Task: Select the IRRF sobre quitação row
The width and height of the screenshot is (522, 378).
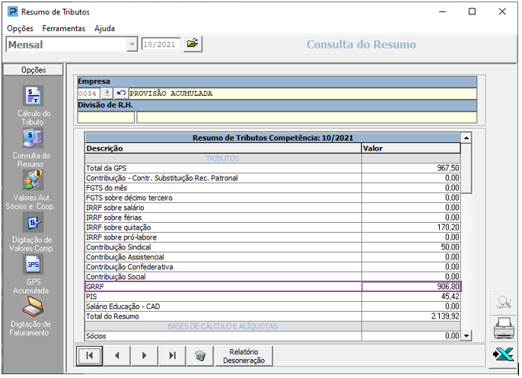Action: 272,227
